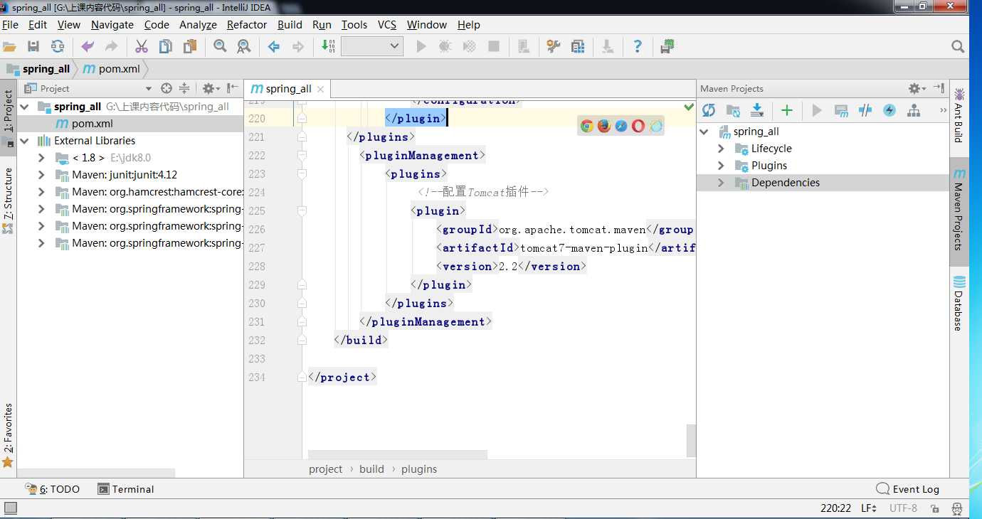Expand the Plugins node in Maven panel
982x519 pixels.
pos(721,166)
